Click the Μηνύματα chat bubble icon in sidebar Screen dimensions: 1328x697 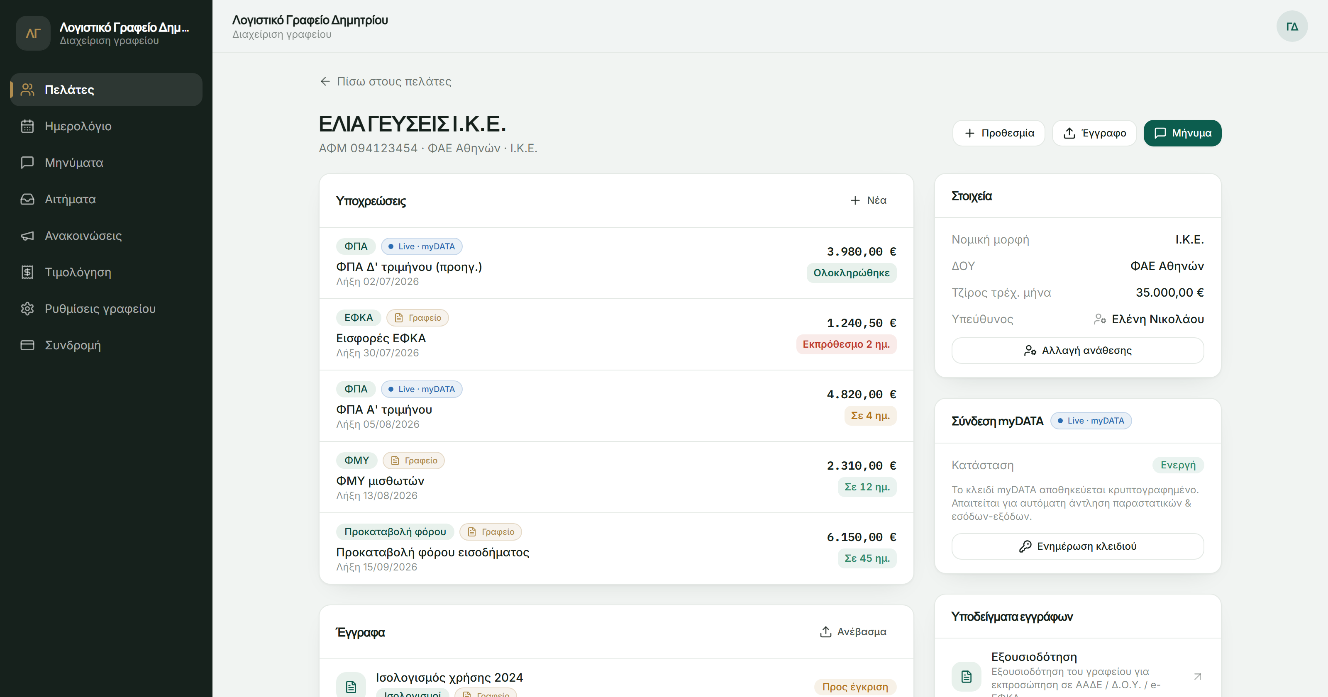pos(27,163)
